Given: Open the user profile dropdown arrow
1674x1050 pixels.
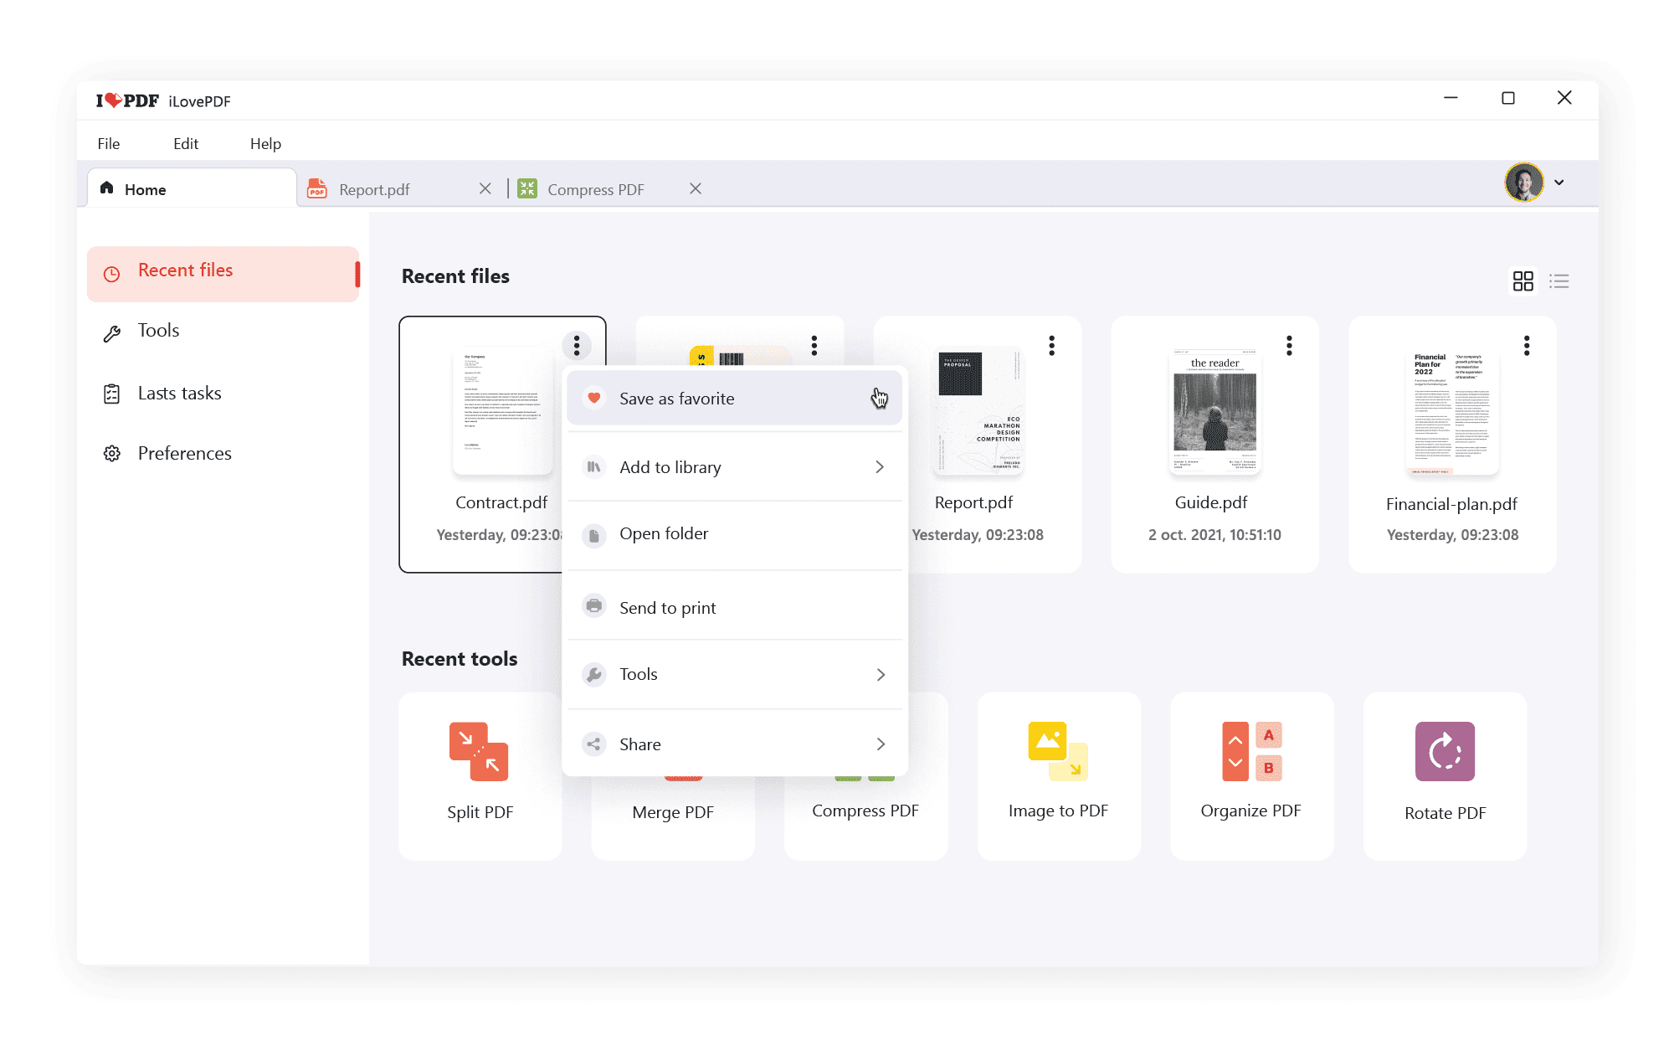Looking at the screenshot, I should 1559,183.
